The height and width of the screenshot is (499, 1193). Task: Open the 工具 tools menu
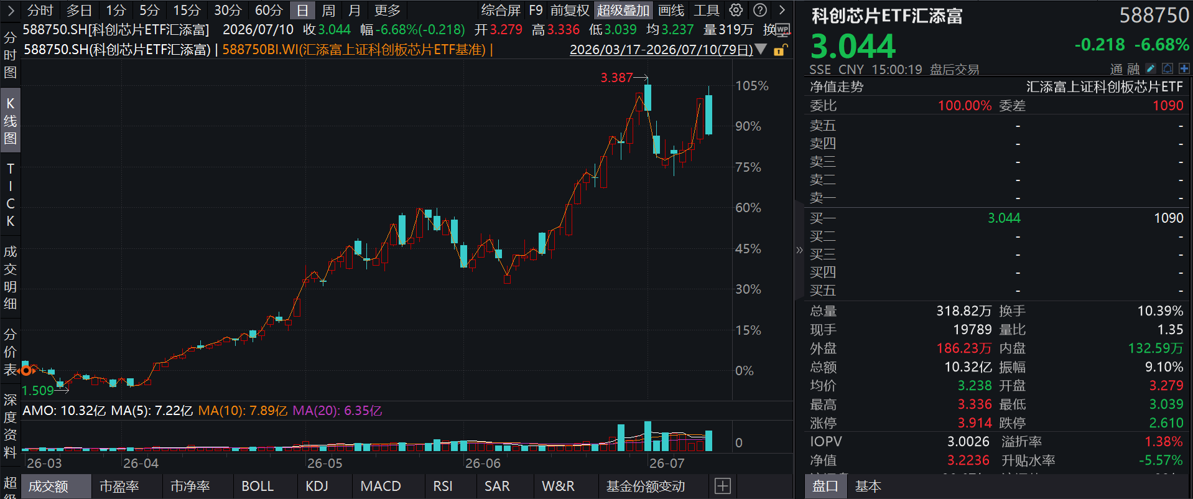707,10
